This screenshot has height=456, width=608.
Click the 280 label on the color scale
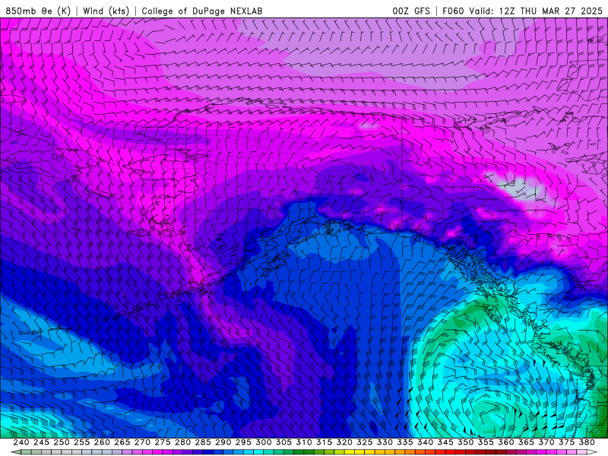point(182,442)
